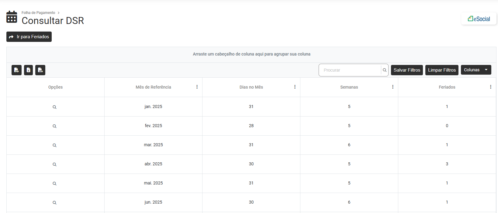The image size is (498, 213).
Task: Sort by Mês de Referência header
Action: (153, 87)
